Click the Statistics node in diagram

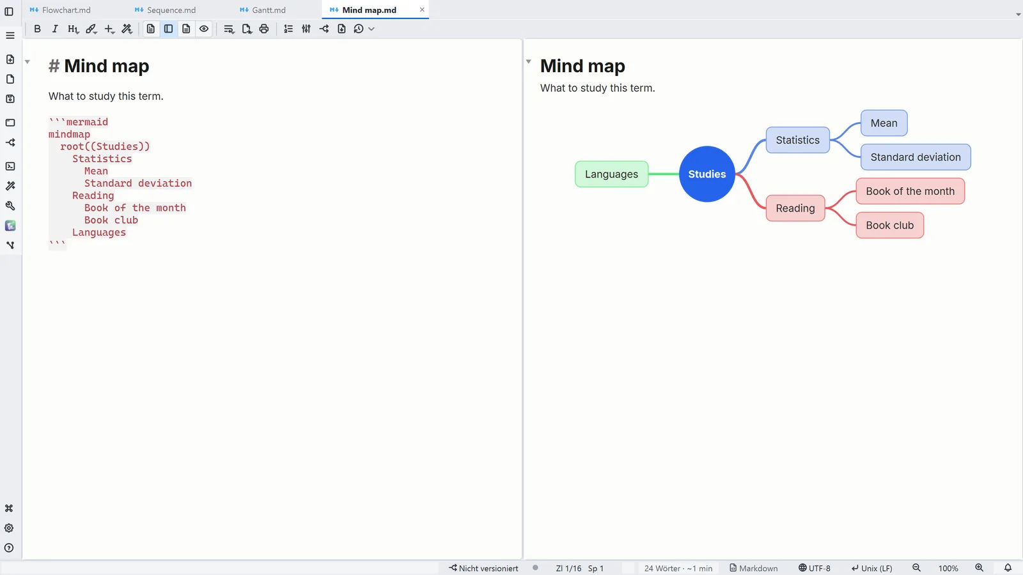(x=798, y=140)
